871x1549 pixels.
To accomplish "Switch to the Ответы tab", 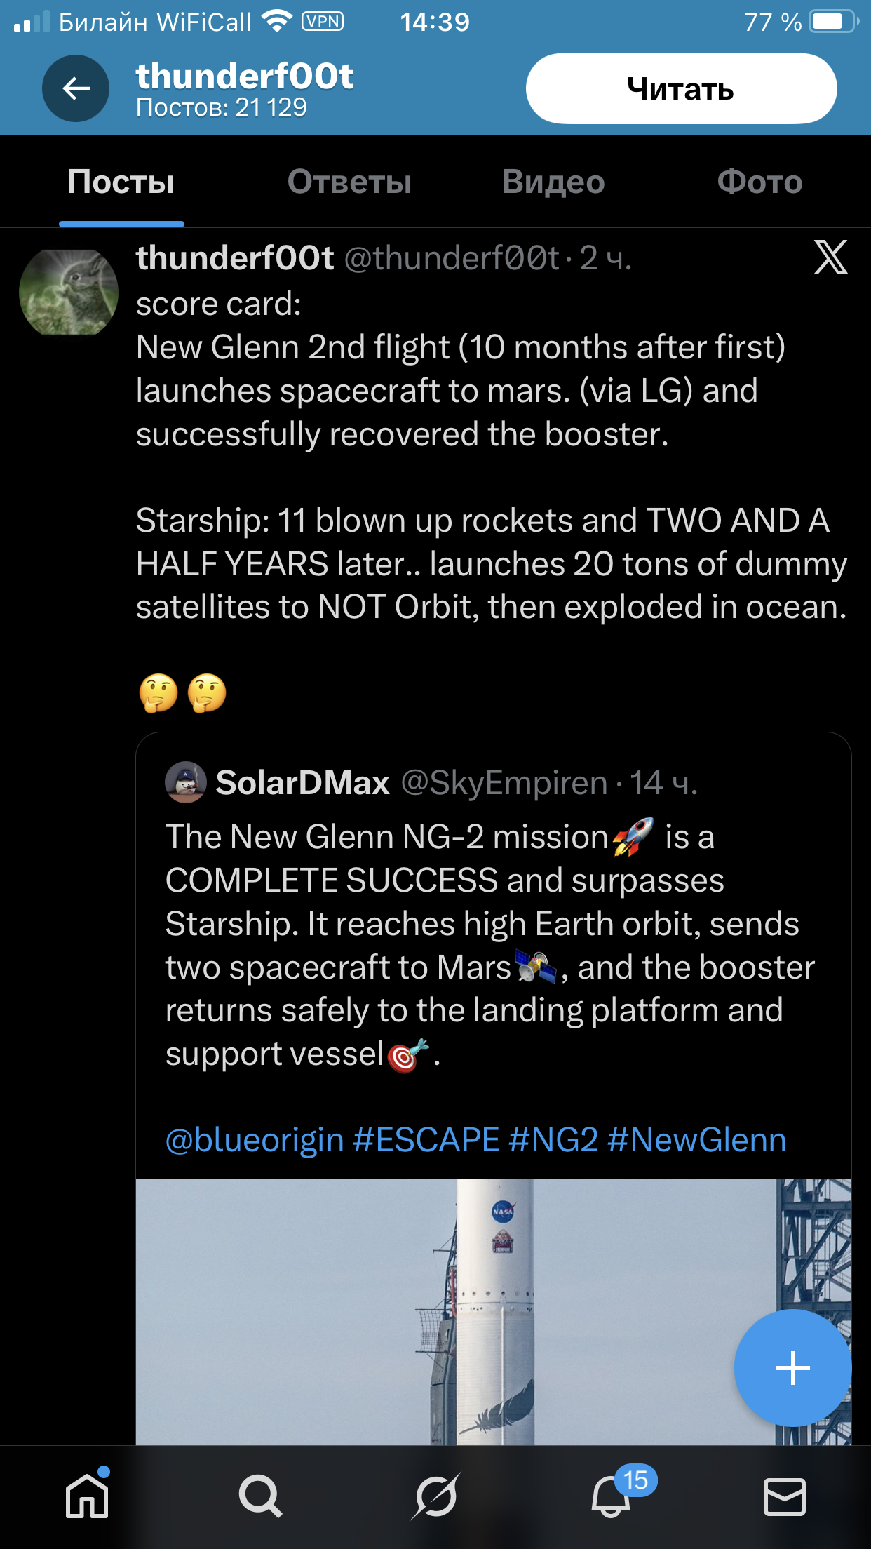I will (x=349, y=182).
